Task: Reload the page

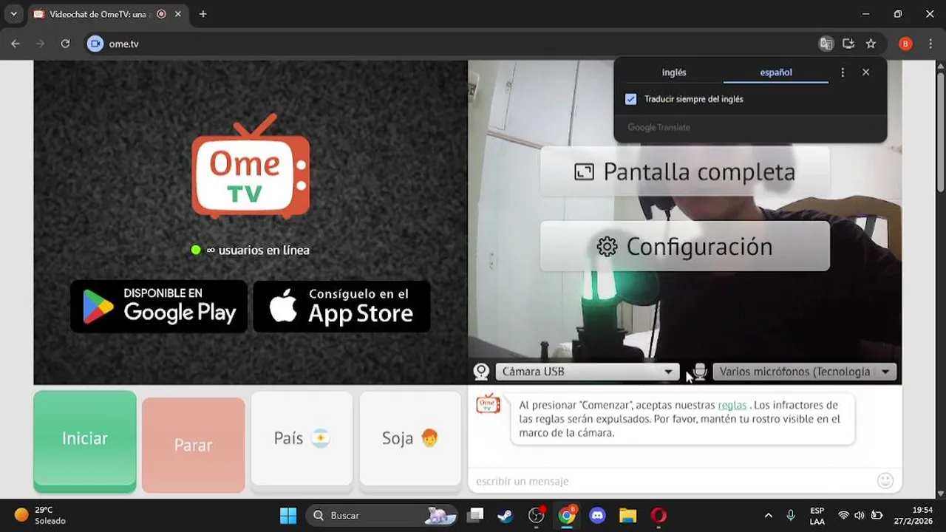Action: tap(65, 44)
